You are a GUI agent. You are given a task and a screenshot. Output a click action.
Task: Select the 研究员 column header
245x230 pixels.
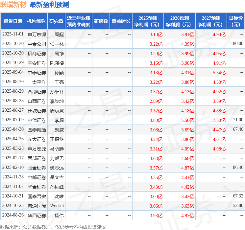[x=56, y=21]
